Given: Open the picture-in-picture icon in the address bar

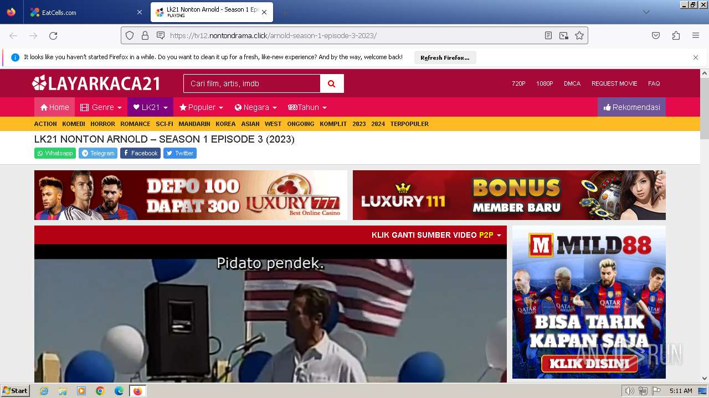Looking at the screenshot, I should pos(564,35).
